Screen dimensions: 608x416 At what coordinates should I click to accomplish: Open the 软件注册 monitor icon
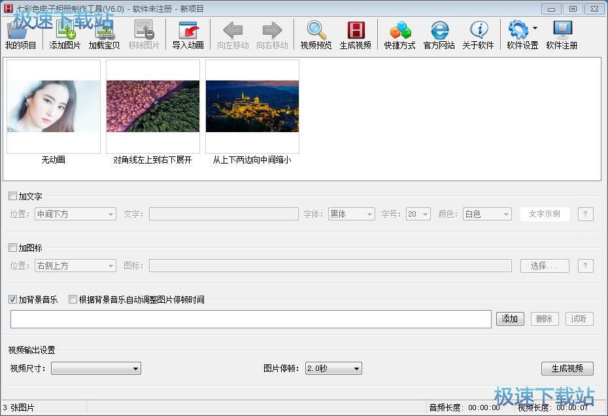click(562, 30)
